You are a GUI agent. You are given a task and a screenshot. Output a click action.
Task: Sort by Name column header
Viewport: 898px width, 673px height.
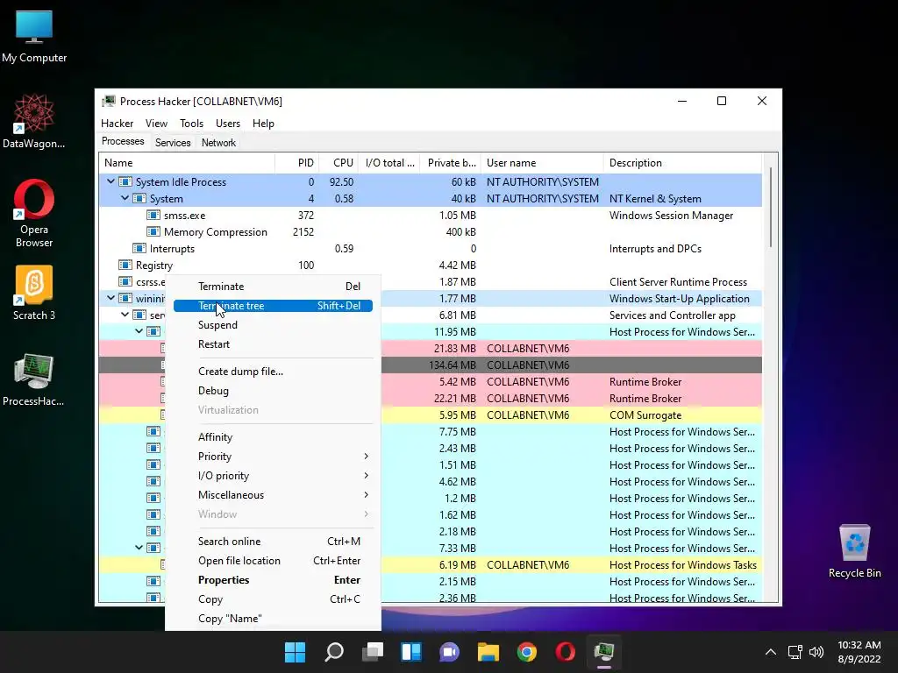[x=187, y=163]
